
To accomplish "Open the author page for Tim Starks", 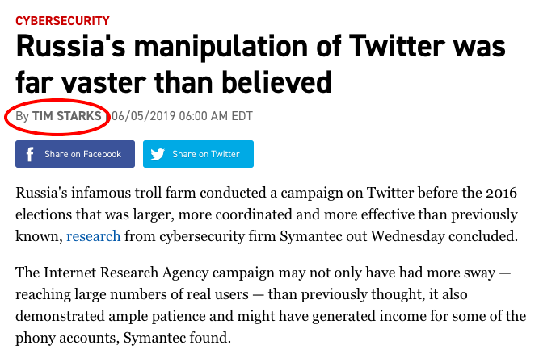I will coord(67,116).
